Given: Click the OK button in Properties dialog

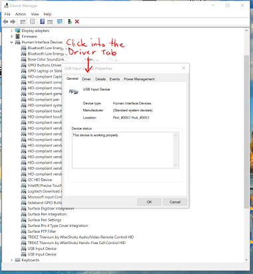Looking at the screenshot, I should coord(149,202).
